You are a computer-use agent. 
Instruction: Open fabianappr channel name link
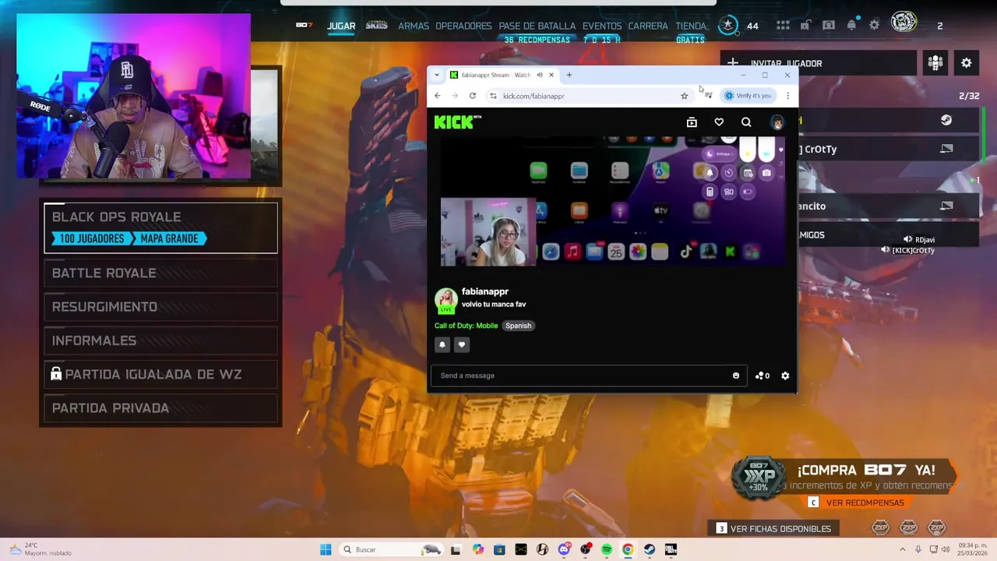pyautogui.click(x=484, y=291)
